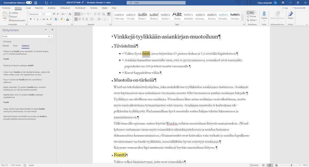Switch to the Lisää ribbon tab
The width and height of the screenshot is (309, 167).
tap(28, 8)
